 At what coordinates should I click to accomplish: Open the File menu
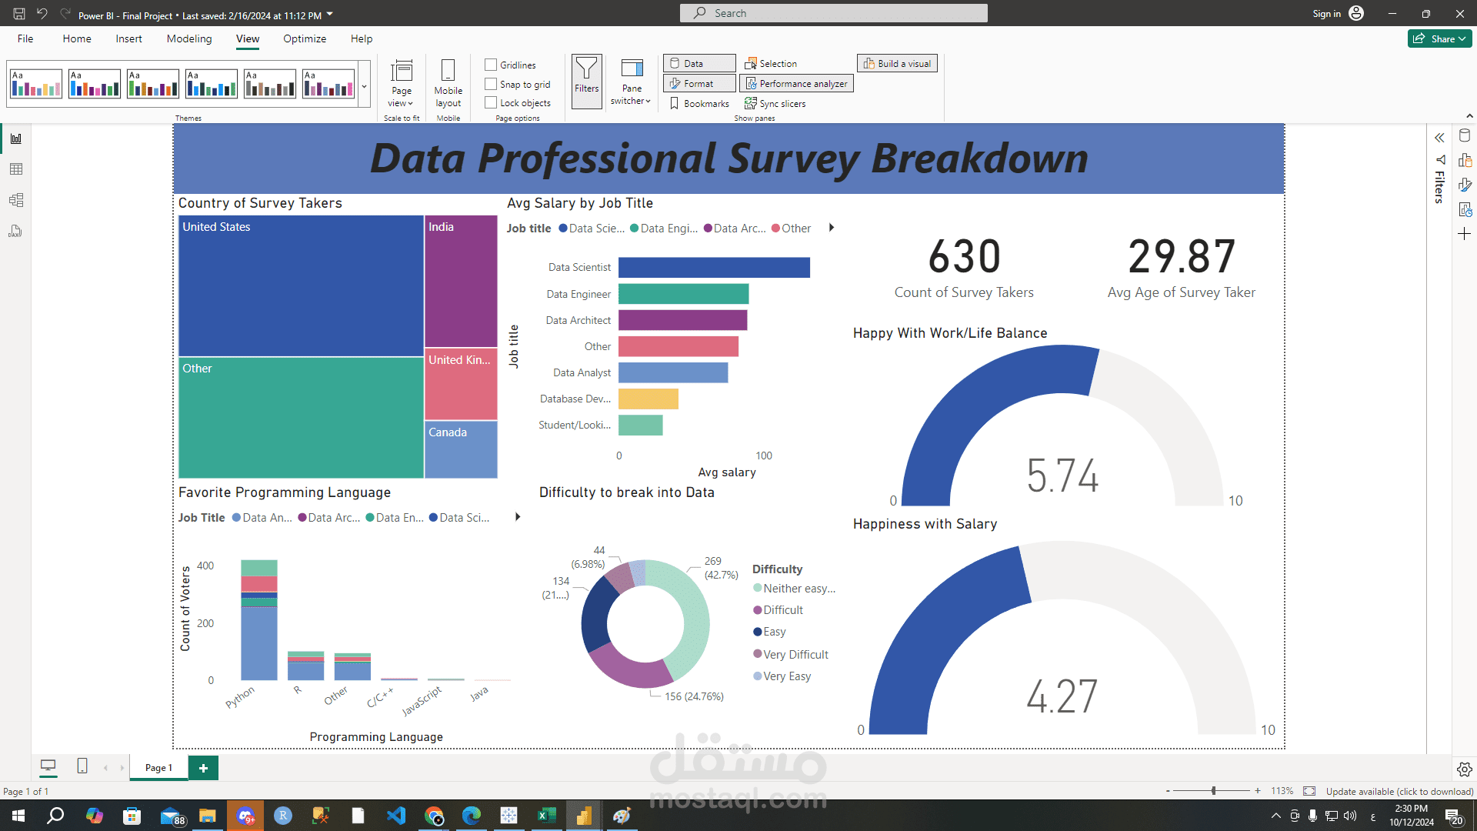coord(25,38)
